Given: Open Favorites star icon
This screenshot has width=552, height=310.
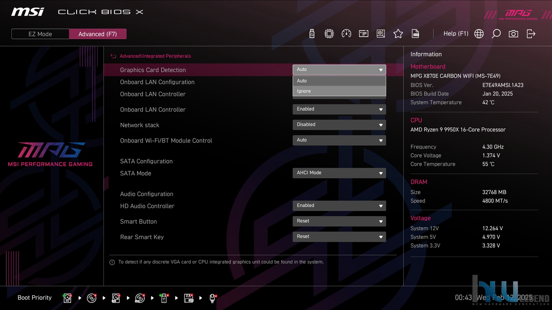Looking at the screenshot, I should 398,34.
